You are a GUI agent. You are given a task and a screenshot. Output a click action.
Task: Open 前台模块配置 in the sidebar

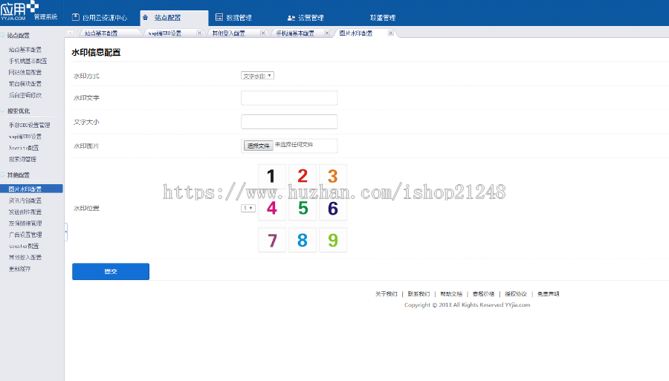point(25,83)
